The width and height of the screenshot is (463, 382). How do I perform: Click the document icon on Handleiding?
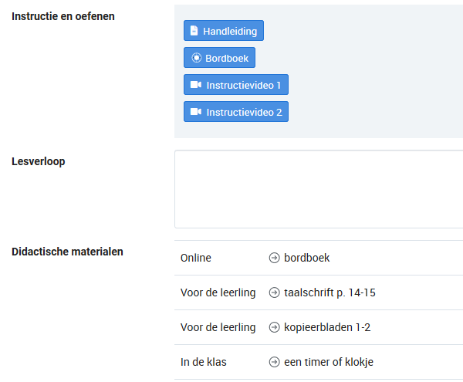pos(194,30)
